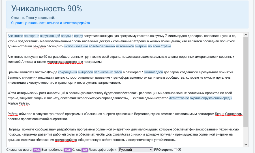This screenshot has width=255, height=153.
Task: Click the highlighted word парниковых
Action: pos(103,72)
